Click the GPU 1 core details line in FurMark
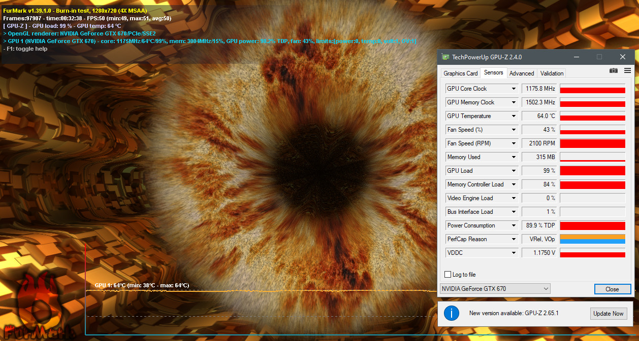Screen dimensions: 639x341 210,41
